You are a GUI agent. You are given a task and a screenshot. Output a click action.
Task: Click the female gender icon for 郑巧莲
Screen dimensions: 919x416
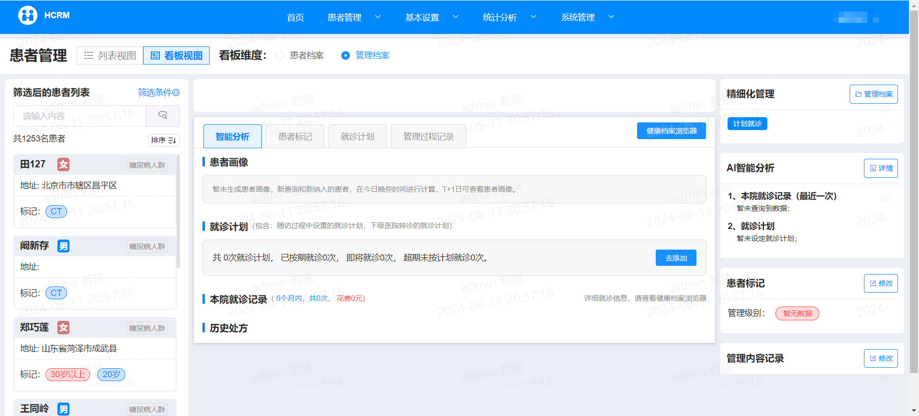63,328
